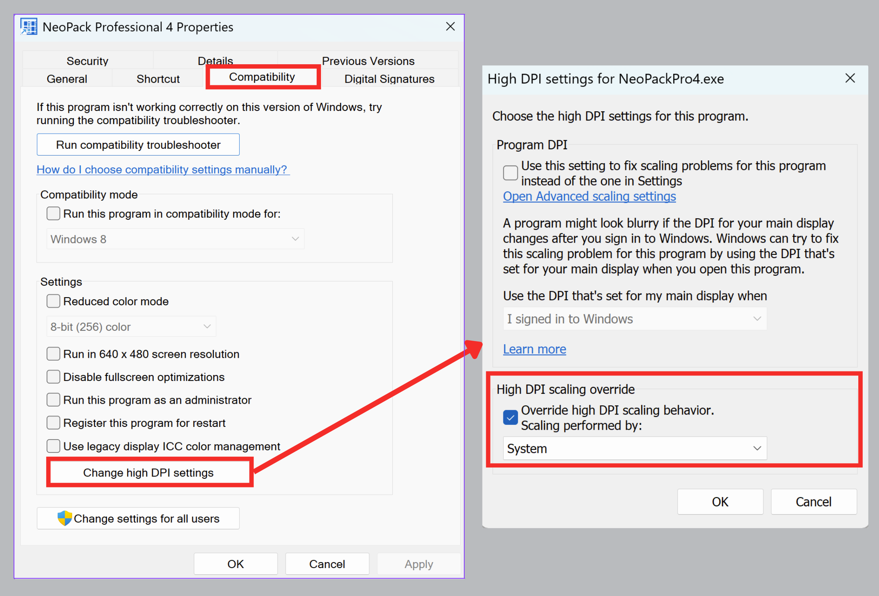Close the High DPI settings dialog
The image size is (879, 596).
850,78
